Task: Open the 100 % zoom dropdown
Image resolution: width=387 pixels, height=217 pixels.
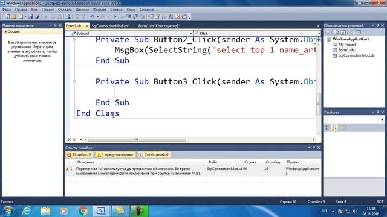Action: (80, 139)
